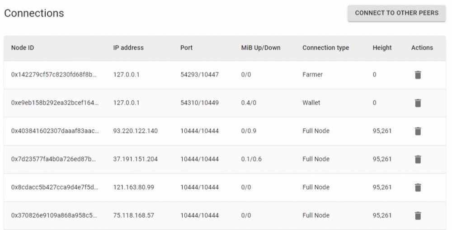Viewport: 452px width, 230px height.
Task: Open Connect to Other Peers dialog
Action: pyautogui.click(x=397, y=13)
